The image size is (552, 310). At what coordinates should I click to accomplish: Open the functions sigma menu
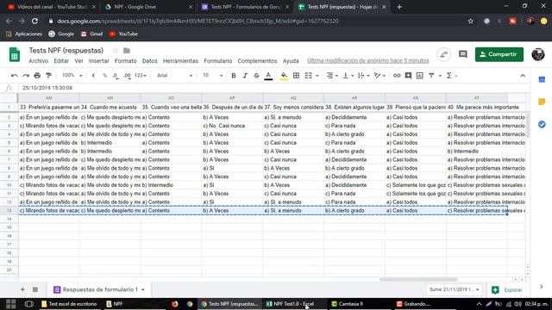coord(451,76)
